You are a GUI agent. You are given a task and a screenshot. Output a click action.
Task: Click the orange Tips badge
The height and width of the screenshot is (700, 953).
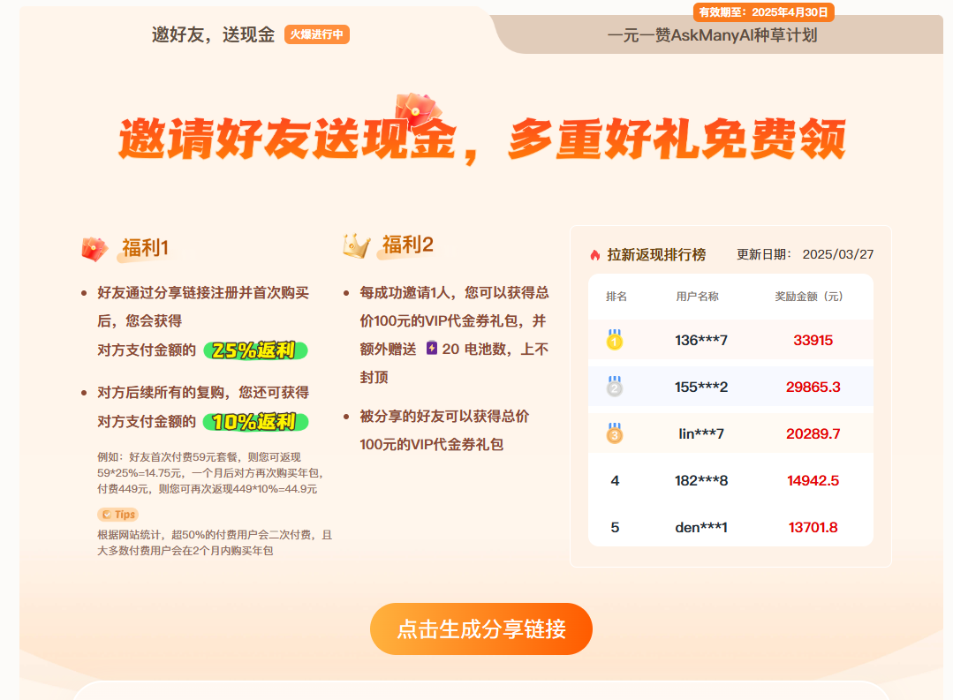tap(117, 515)
